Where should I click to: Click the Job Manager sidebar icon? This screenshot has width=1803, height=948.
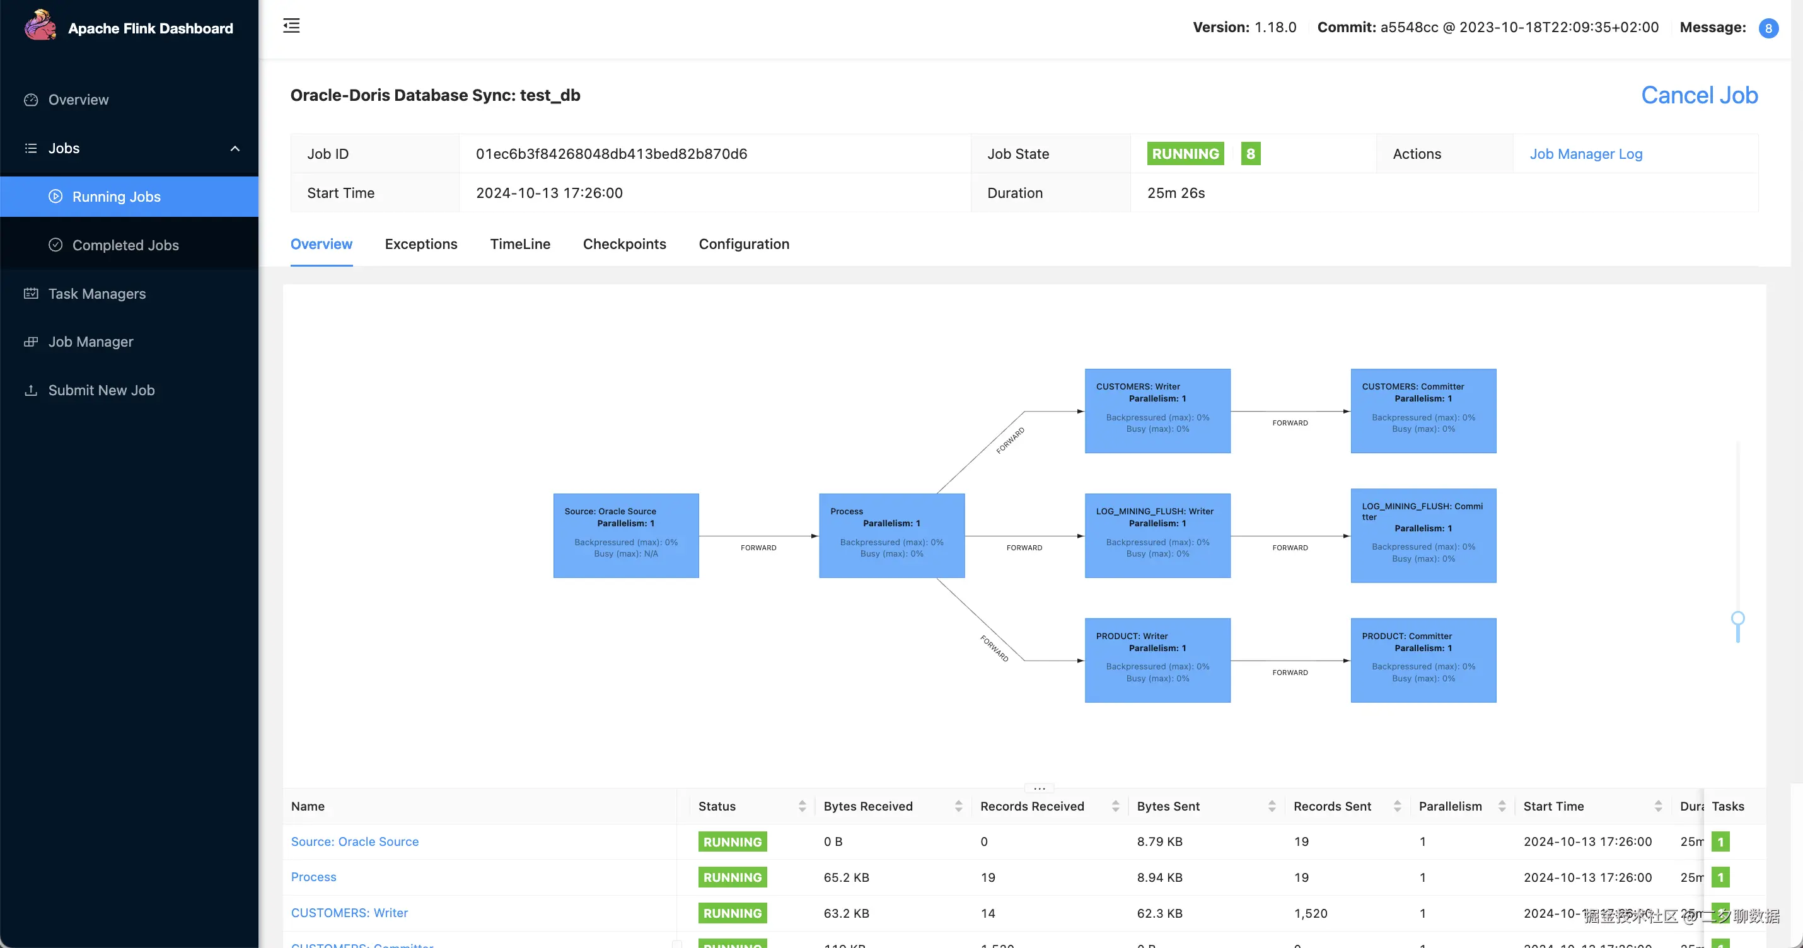tap(31, 342)
